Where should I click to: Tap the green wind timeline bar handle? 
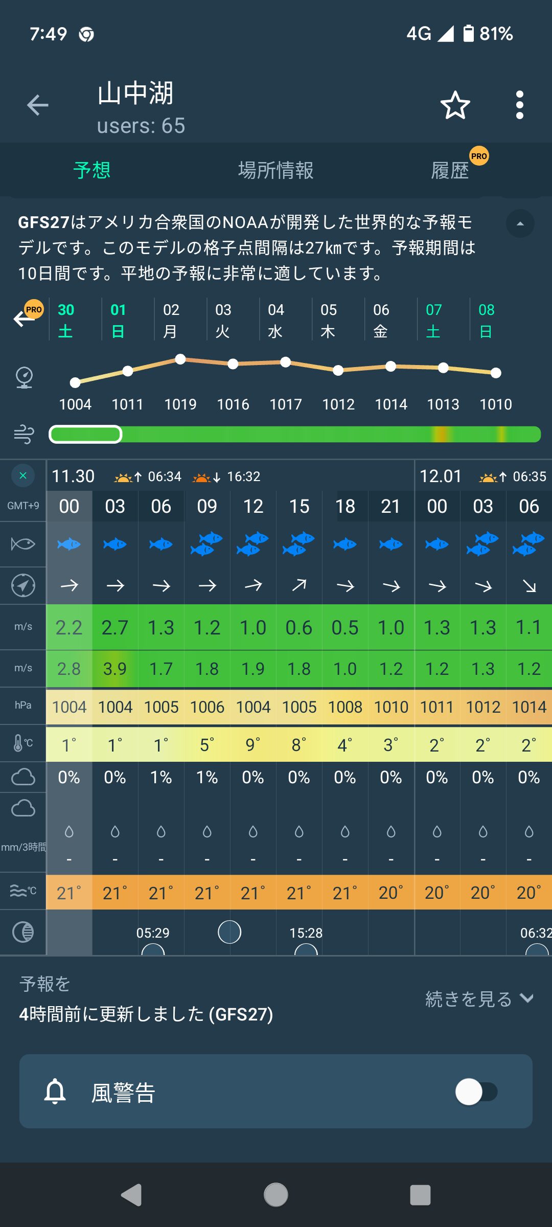(x=85, y=435)
